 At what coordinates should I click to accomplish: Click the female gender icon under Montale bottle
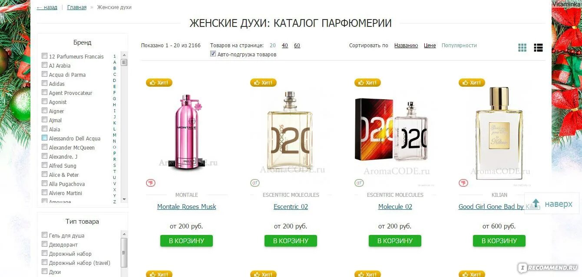[x=151, y=183]
